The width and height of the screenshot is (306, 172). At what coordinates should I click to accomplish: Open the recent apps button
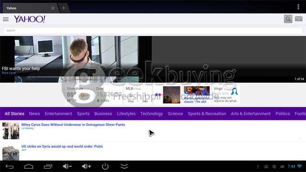tap(48, 167)
